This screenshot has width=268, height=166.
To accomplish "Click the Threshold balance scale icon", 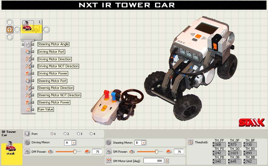I will (190, 142).
